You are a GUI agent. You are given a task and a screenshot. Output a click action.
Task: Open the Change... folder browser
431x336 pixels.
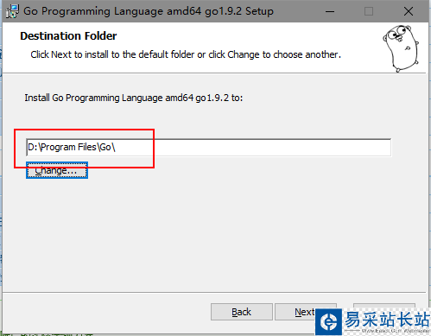tap(57, 170)
